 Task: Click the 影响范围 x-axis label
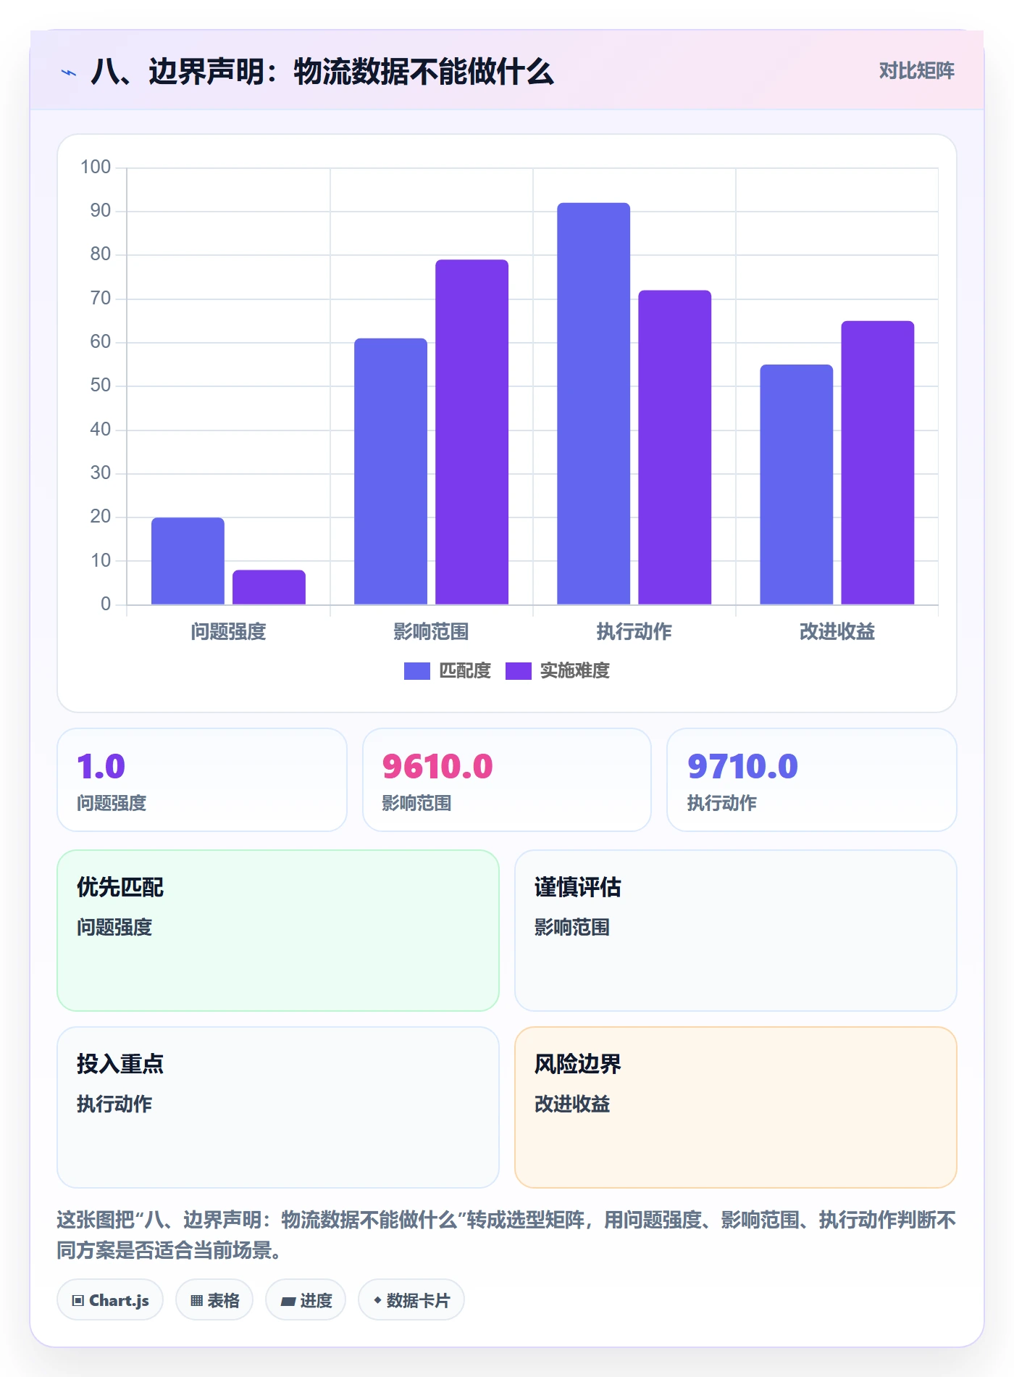click(x=431, y=632)
